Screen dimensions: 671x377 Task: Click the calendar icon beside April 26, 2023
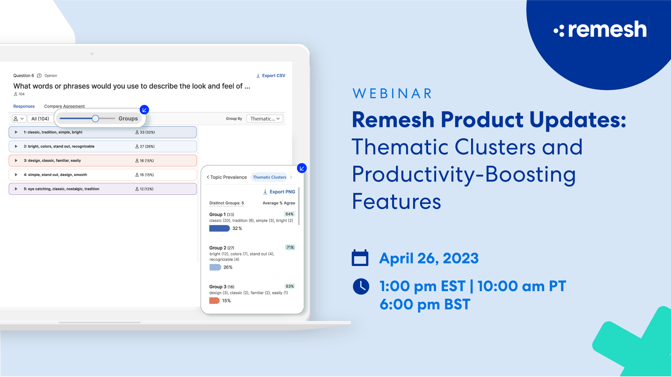tap(360, 258)
